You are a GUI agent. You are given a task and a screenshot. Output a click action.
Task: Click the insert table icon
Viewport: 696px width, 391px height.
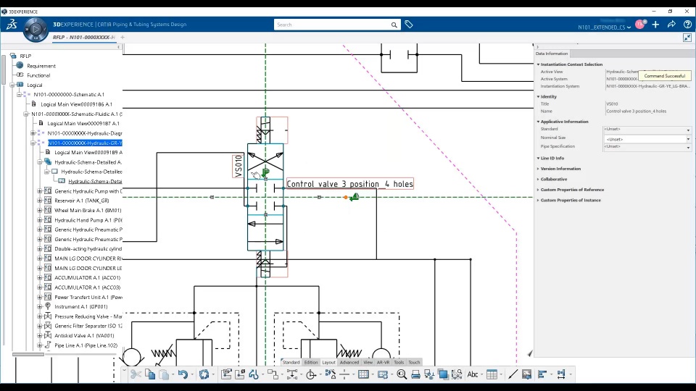492,374
